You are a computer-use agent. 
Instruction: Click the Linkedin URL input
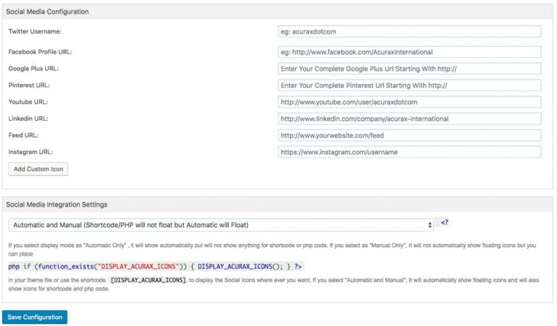pyautogui.click(x=409, y=119)
